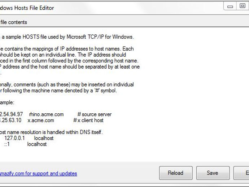Click the Hosts File Editor title bar text
This screenshot has width=249, height=187.
pos(27,8)
